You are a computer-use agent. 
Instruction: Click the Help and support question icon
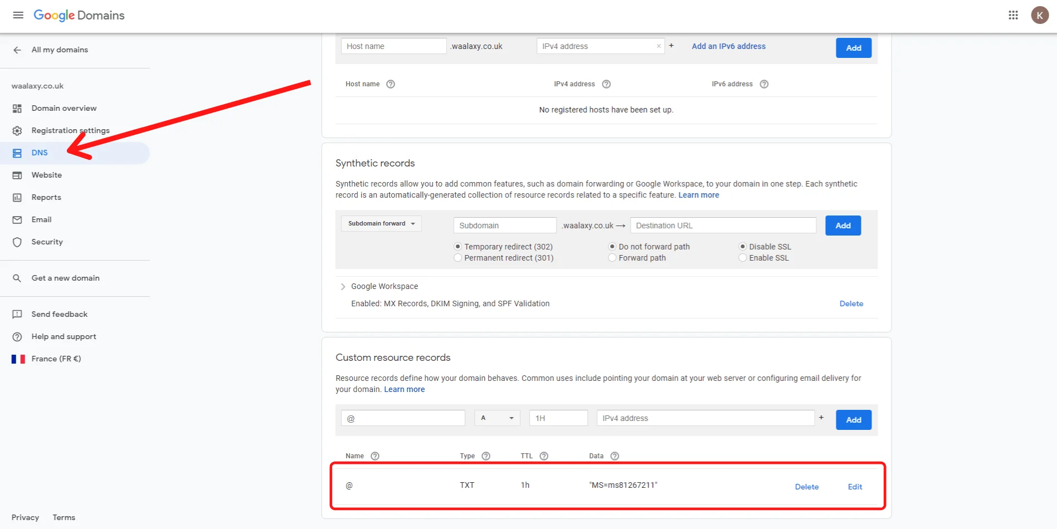tap(17, 337)
